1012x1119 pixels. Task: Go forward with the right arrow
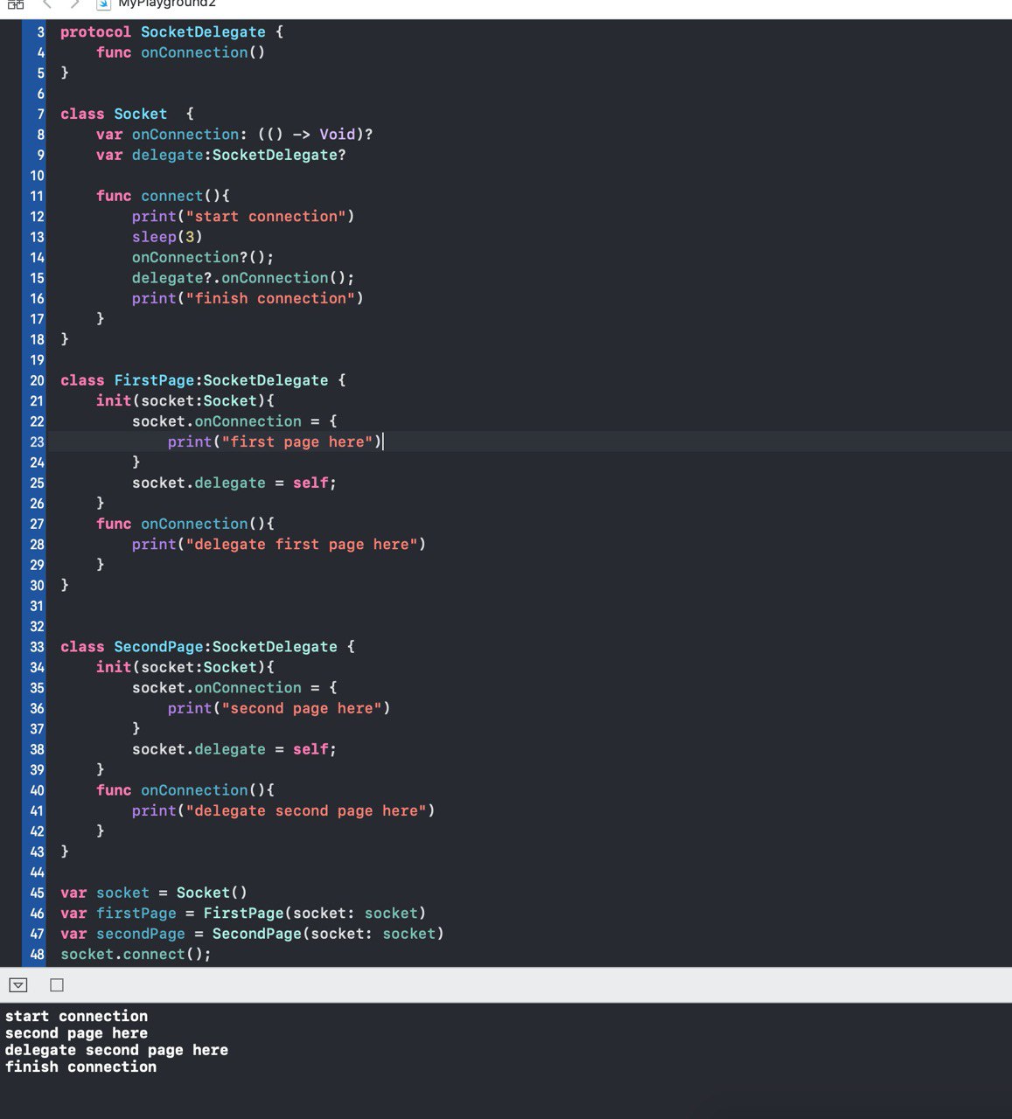[75, 3]
